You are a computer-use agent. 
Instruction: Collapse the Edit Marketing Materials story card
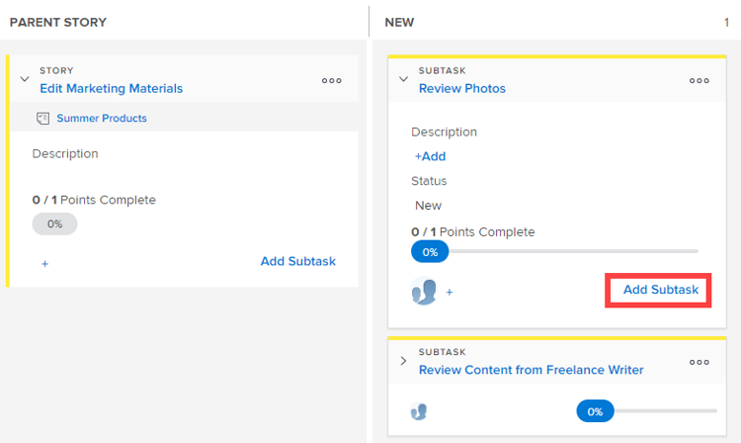25,80
